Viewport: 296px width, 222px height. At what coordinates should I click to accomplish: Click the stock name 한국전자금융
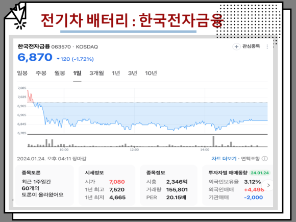[34, 46]
